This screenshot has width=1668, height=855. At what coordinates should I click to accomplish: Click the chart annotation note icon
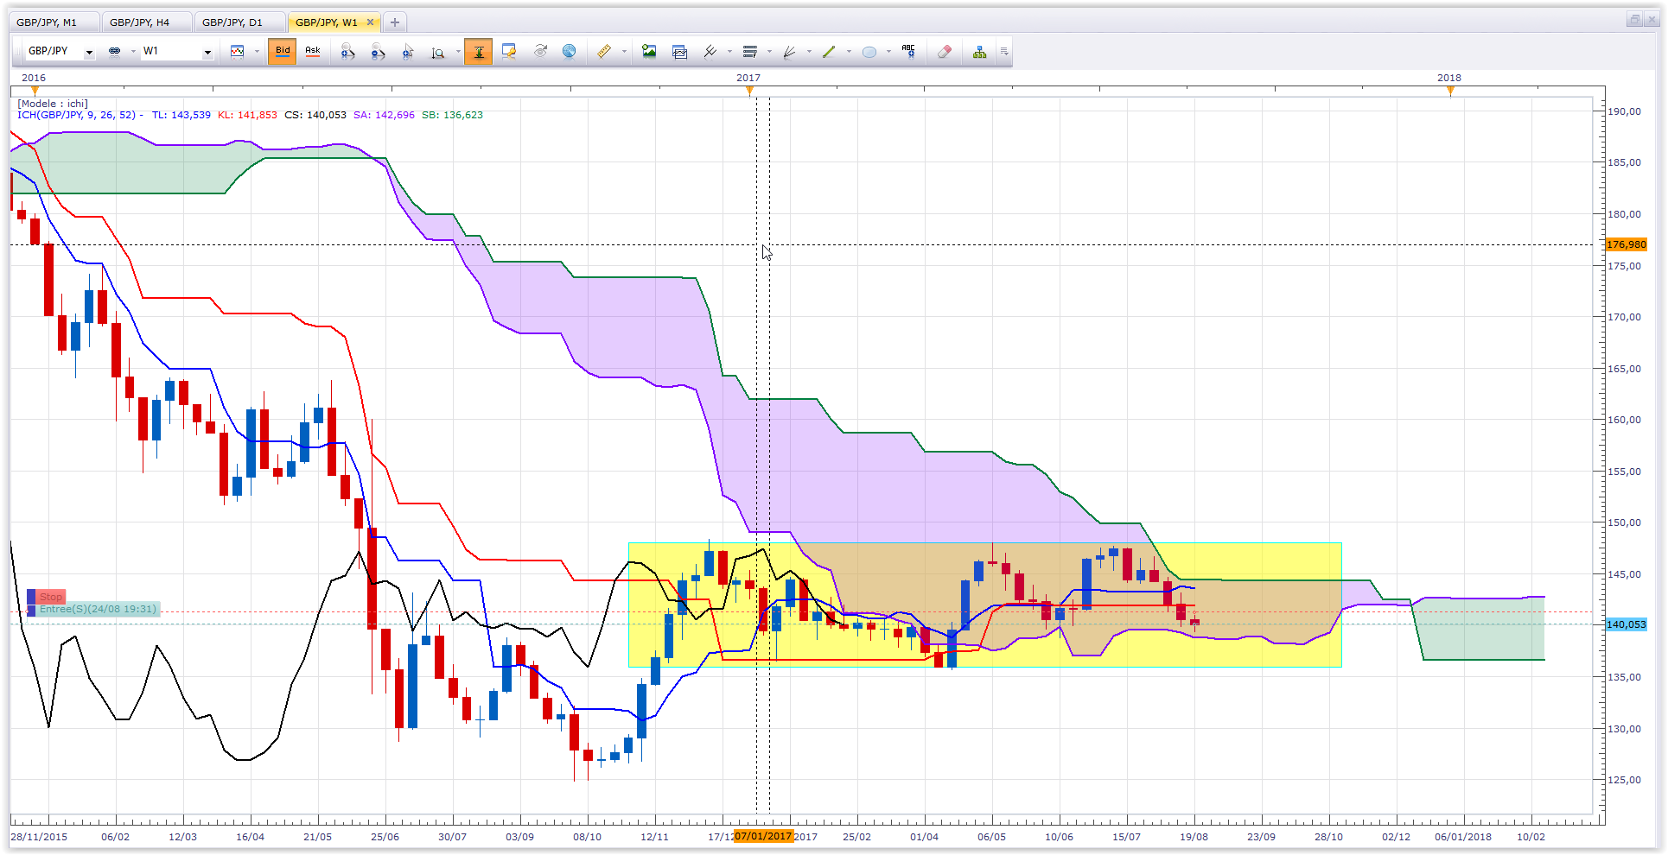point(509,52)
